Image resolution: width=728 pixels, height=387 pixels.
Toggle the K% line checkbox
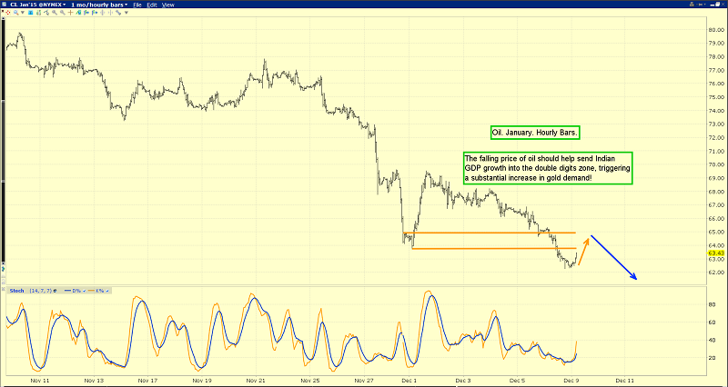[107, 291]
